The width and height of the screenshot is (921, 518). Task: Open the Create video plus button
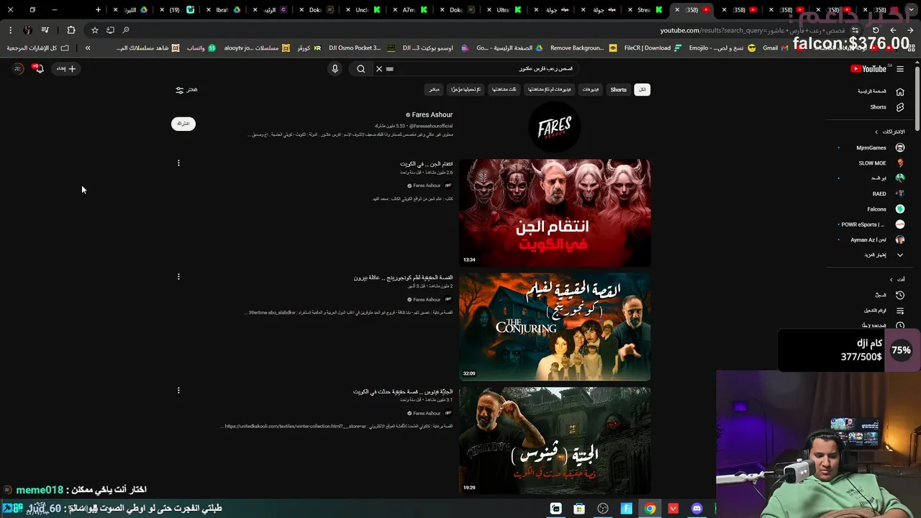pos(66,68)
